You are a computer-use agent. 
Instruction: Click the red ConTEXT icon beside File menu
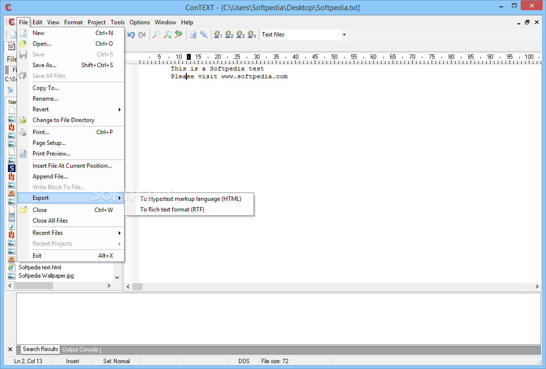[12, 22]
